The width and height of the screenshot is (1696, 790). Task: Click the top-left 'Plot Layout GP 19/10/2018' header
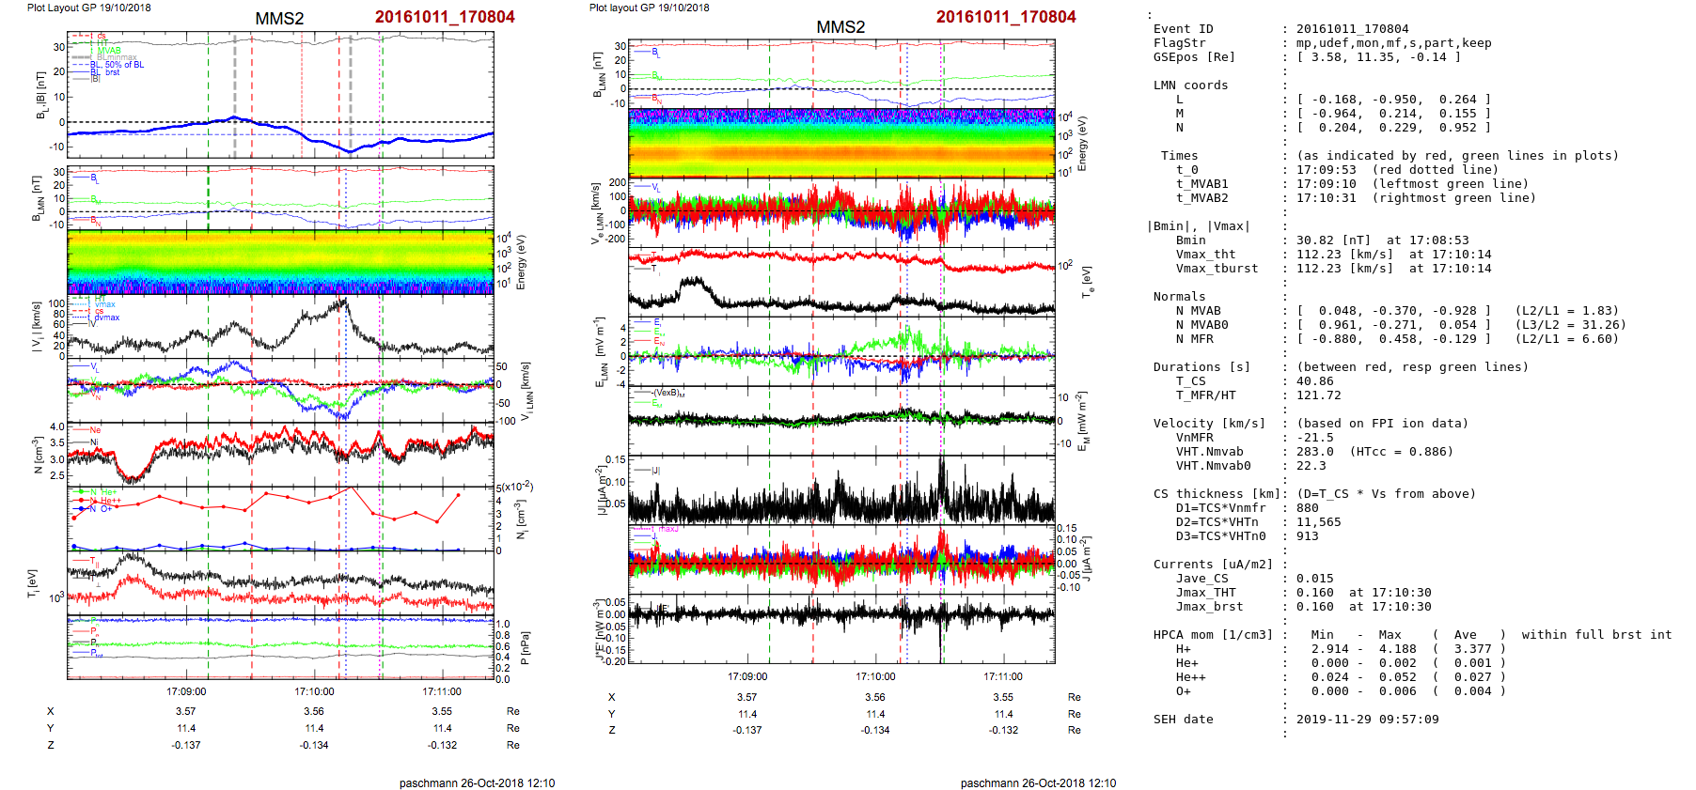coord(88,8)
